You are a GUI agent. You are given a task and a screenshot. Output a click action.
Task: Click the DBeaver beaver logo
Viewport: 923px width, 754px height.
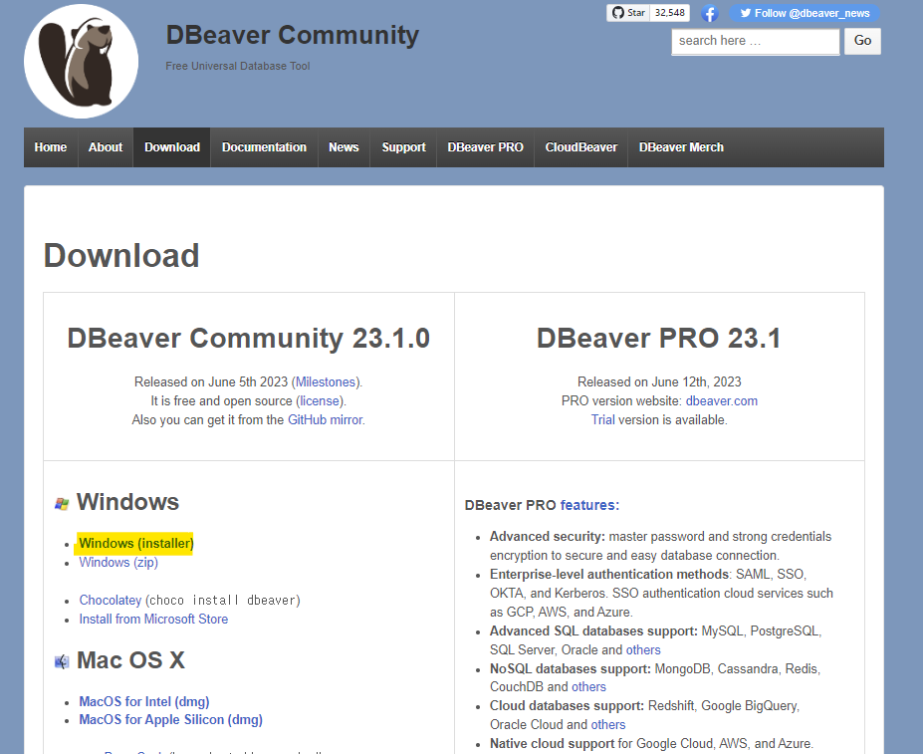click(x=82, y=62)
